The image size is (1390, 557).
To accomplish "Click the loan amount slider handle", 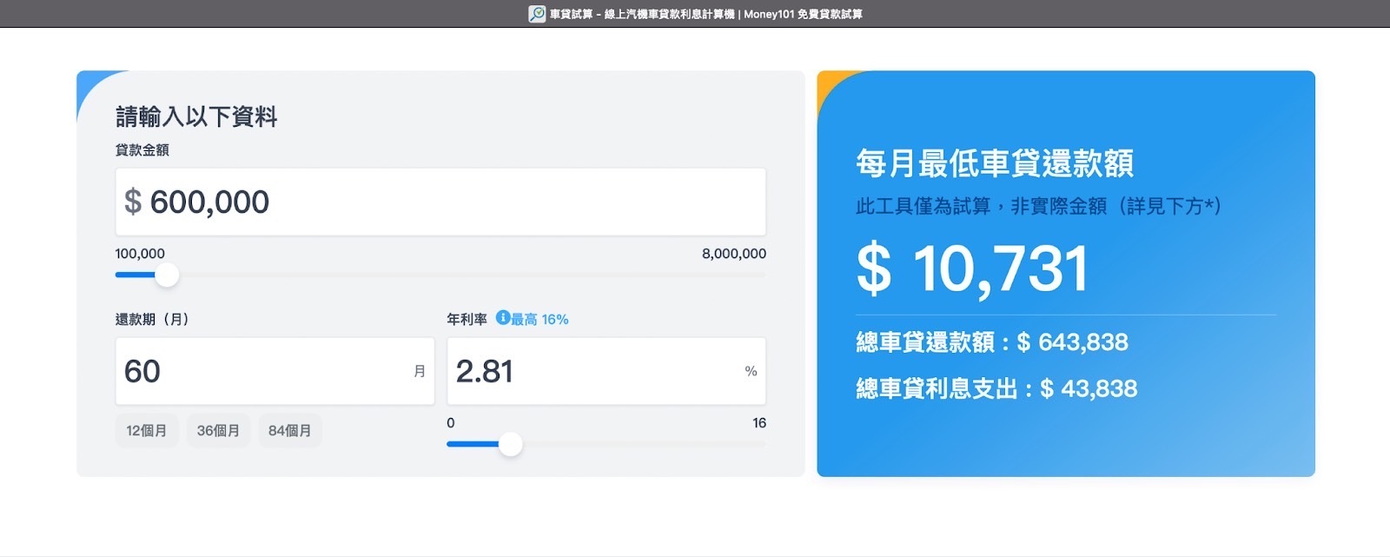I will click(x=167, y=275).
